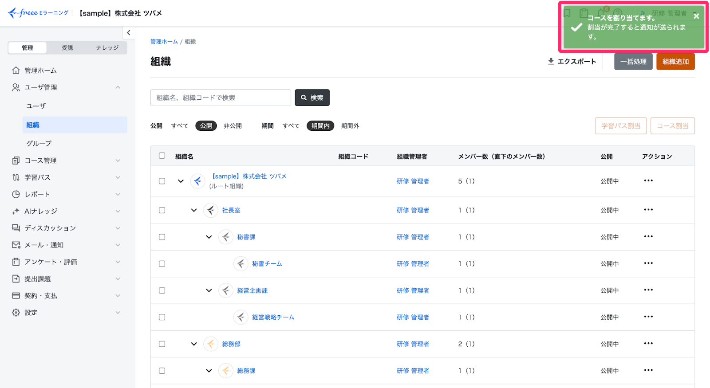Screen dimensions: 710x388
Task: Click the 学習パス割当 button
Action: click(621, 126)
